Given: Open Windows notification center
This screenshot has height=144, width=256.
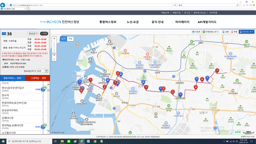Looking at the screenshot, I should click(252, 141).
